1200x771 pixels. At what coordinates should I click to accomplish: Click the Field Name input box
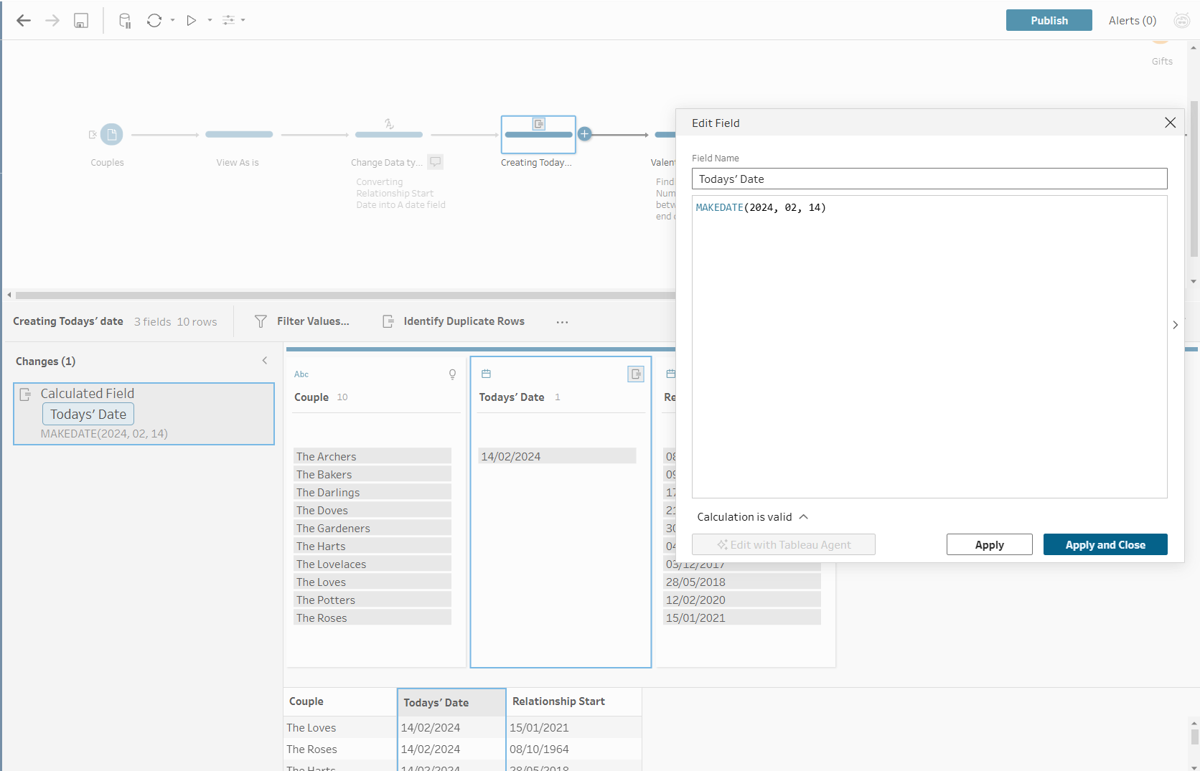[929, 179]
